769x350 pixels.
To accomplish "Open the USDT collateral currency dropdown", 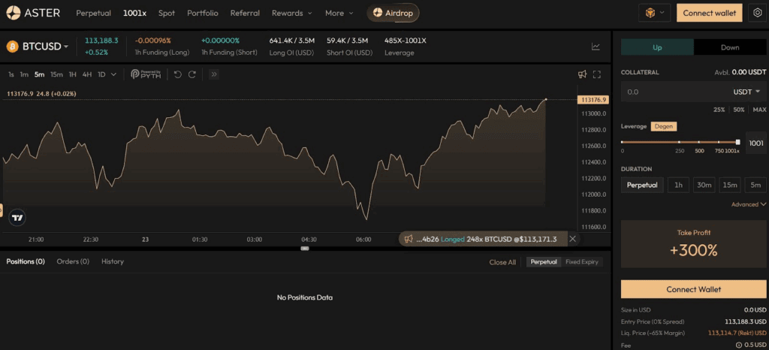I will click(x=746, y=92).
